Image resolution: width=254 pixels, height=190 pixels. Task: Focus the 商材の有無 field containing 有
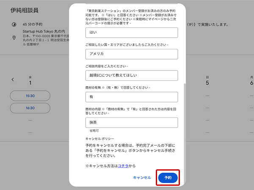[x=131, y=97]
